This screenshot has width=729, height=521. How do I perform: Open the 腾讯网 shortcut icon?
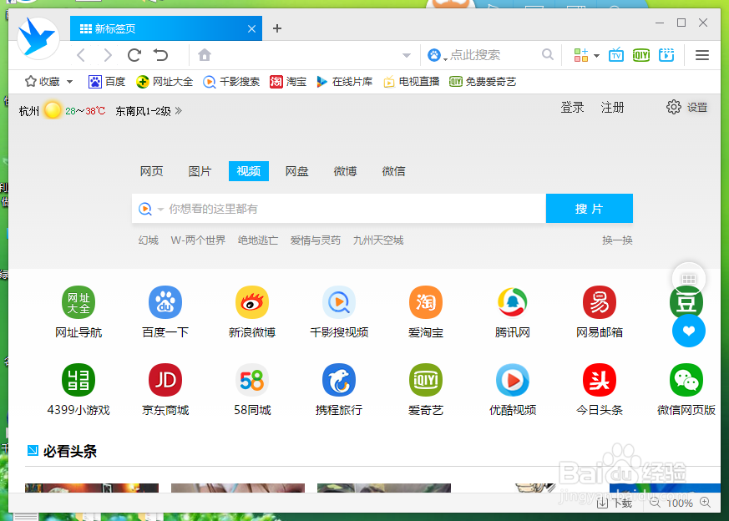(x=513, y=302)
